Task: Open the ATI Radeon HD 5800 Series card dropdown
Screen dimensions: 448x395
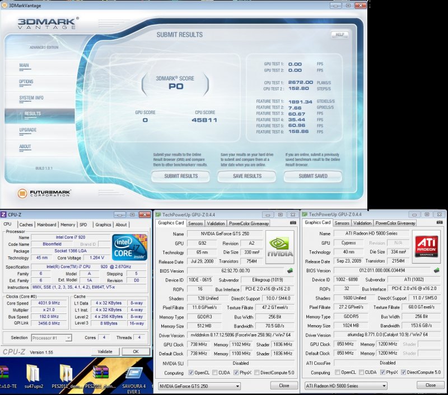Action: pos(346,386)
